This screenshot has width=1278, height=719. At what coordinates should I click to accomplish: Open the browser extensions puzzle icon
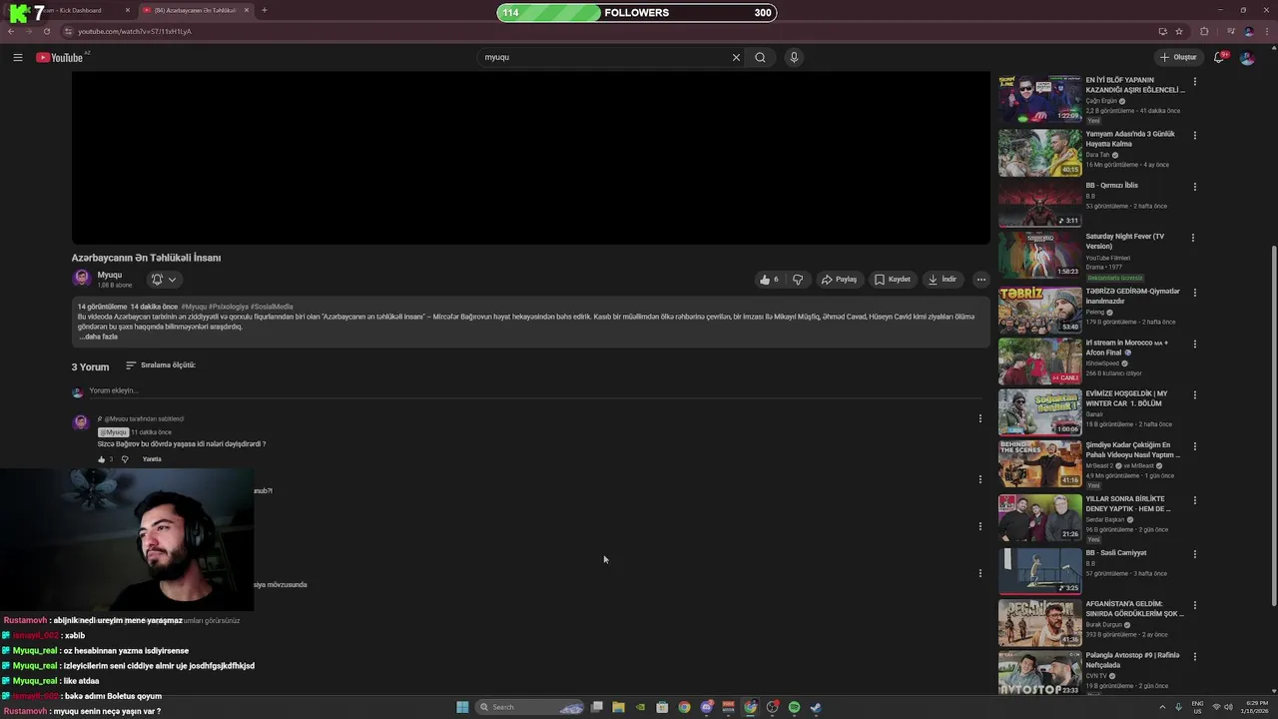[x=1204, y=31]
